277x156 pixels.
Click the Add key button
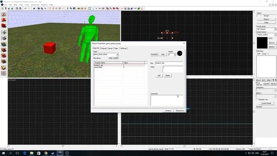click(x=159, y=75)
